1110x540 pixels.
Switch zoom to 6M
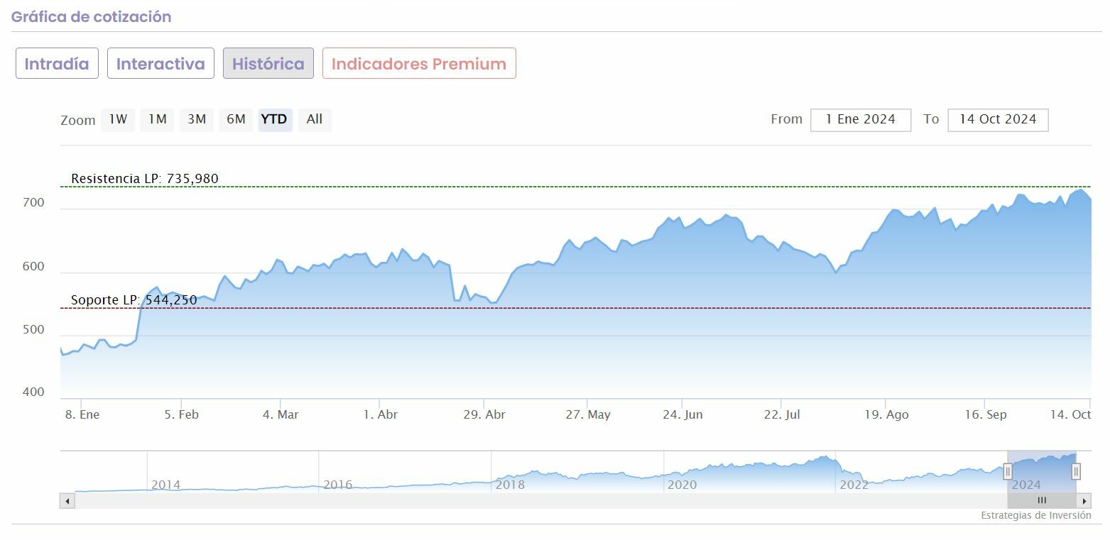(x=236, y=119)
